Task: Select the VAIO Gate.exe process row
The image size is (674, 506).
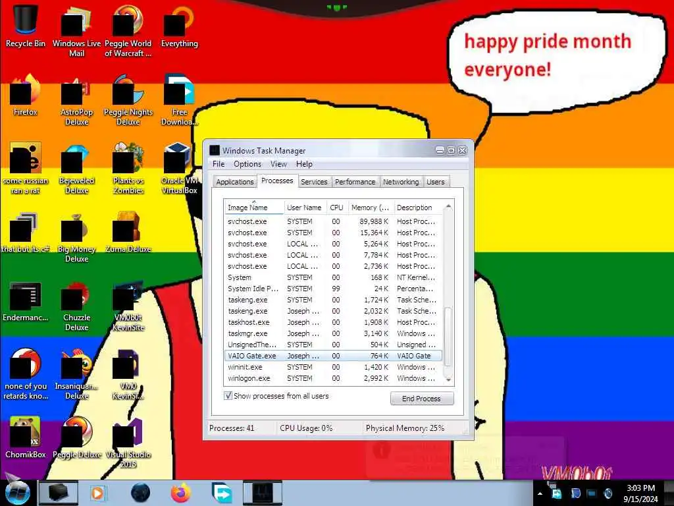Action: [334, 356]
